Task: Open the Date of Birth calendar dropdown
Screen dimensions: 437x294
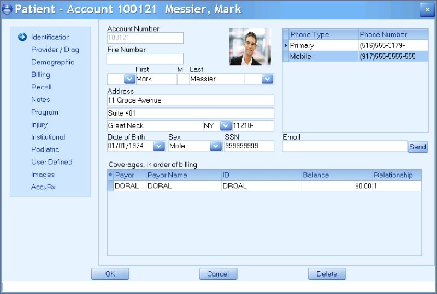Action: click(x=159, y=146)
